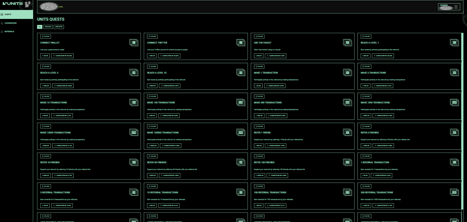Click the +150 UP reward on Connect Wallet

45,56
